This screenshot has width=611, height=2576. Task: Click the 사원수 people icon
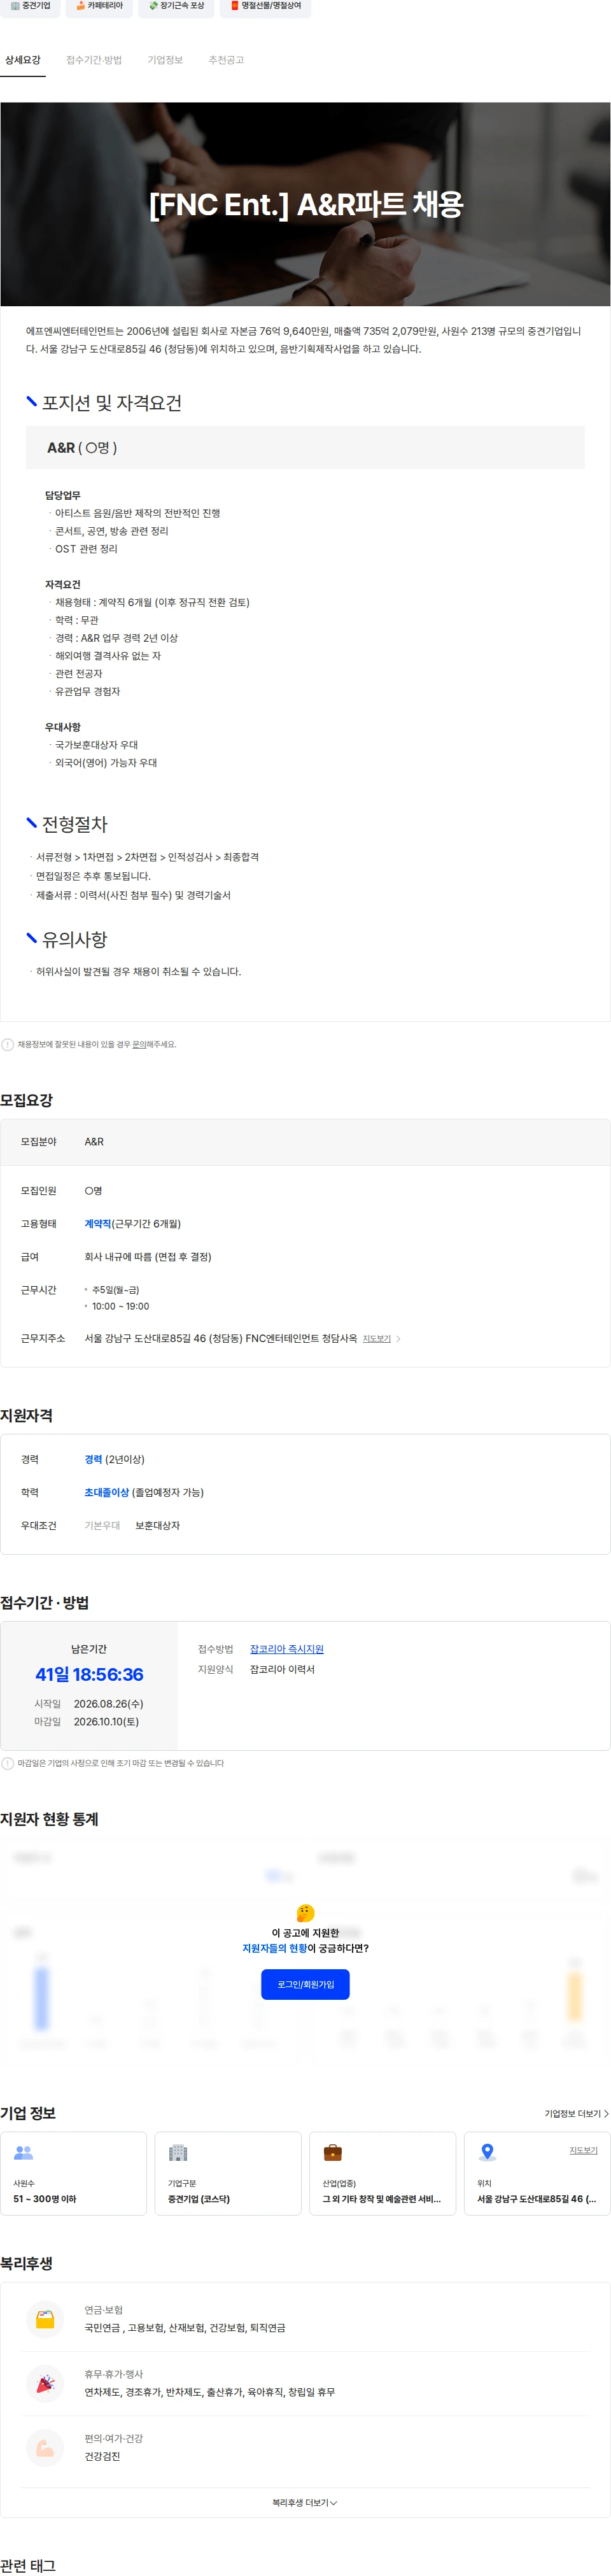(23, 2152)
